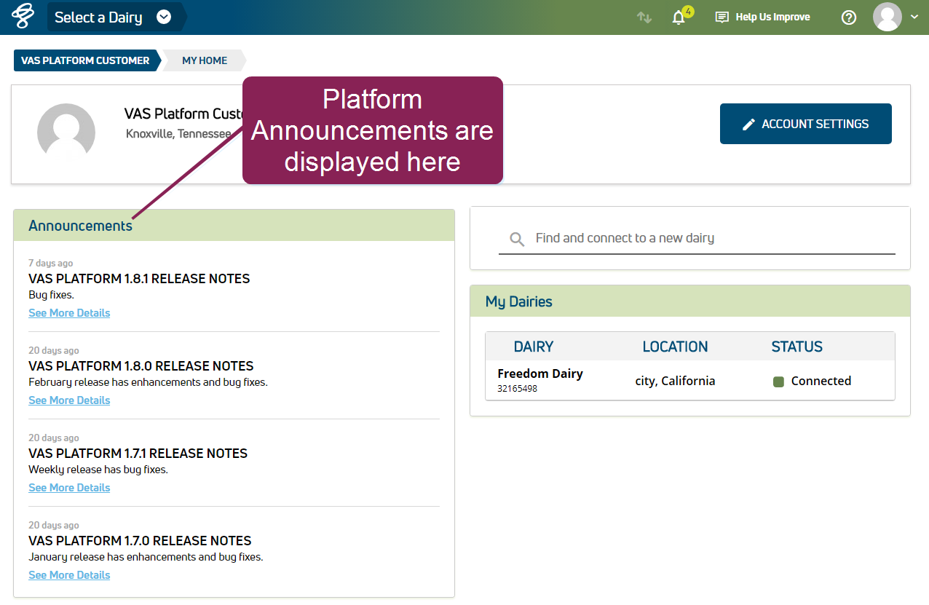Viewport: 929px width, 605px height.
Task: See more details for 1.8.1 release notes
Action: (x=69, y=313)
